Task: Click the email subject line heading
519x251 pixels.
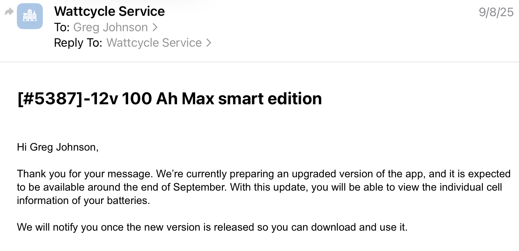Action: point(169,99)
